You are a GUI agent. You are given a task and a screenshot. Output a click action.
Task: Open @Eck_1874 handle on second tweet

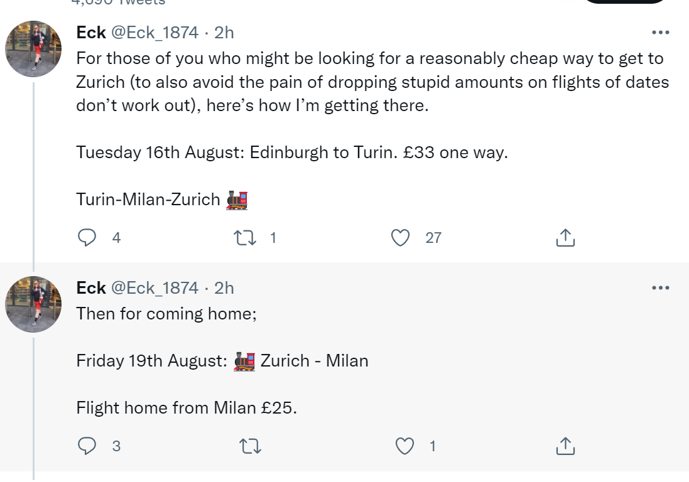click(155, 288)
